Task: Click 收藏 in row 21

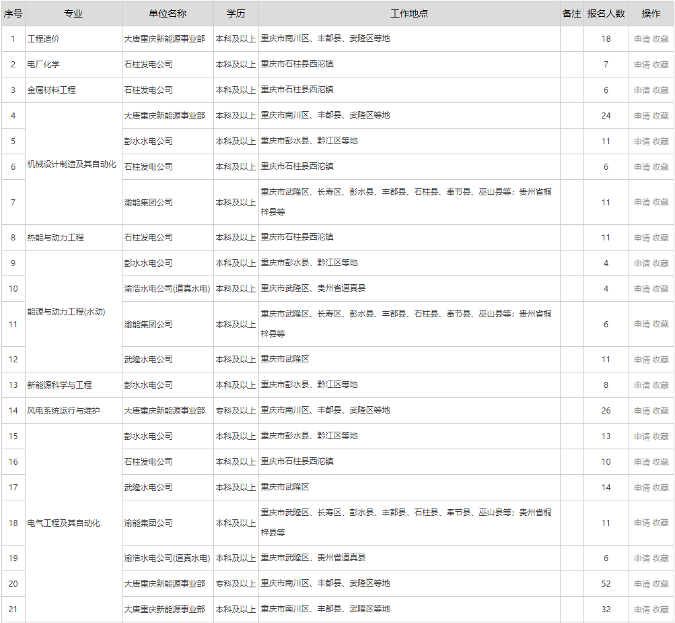Action: tap(660, 610)
